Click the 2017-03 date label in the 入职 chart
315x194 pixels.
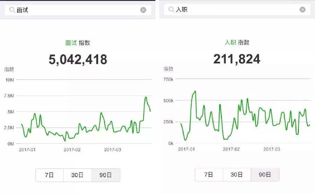pos(272,150)
